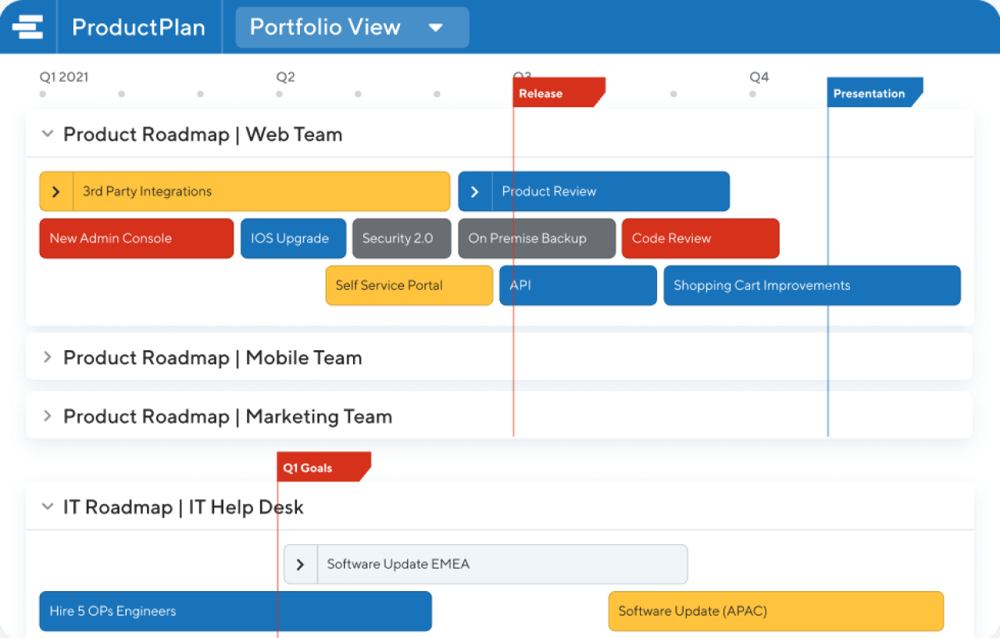The height and width of the screenshot is (638, 1000).
Task: Click the Q1 Goals milestone flag
Action: [x=316, y=467]
